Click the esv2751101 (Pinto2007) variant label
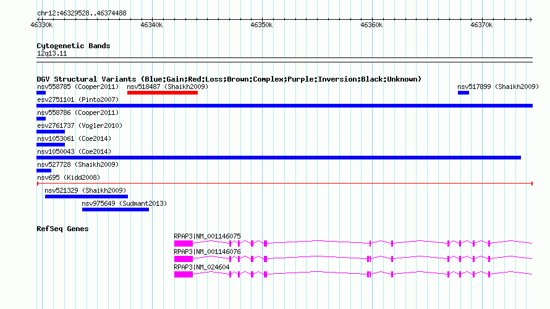The width and height of the screenshot is (550, 309). pos(78,99)
